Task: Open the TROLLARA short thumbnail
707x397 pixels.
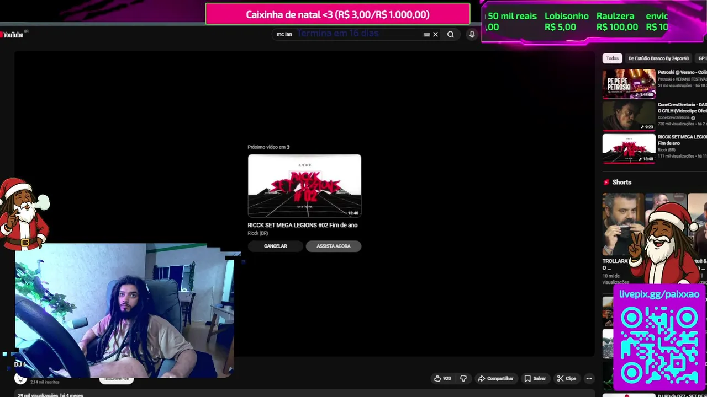Action: [x=623, y=224]
